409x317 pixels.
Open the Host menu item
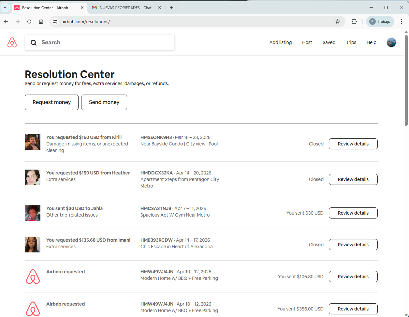tap(307, 42)
